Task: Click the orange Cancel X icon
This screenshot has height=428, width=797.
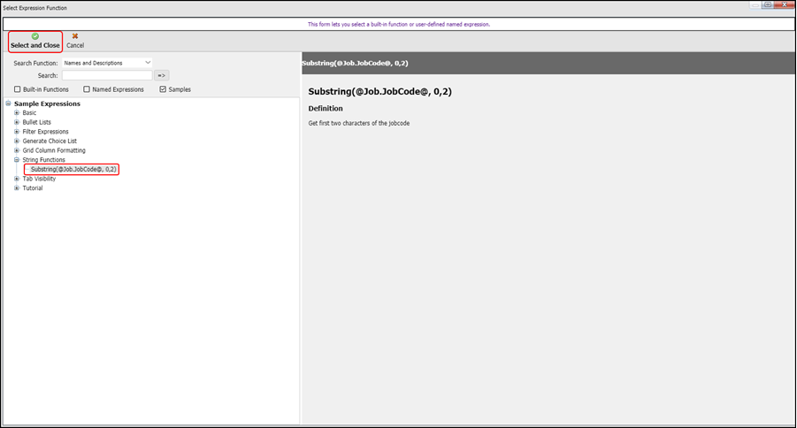Action: point(75,36)
